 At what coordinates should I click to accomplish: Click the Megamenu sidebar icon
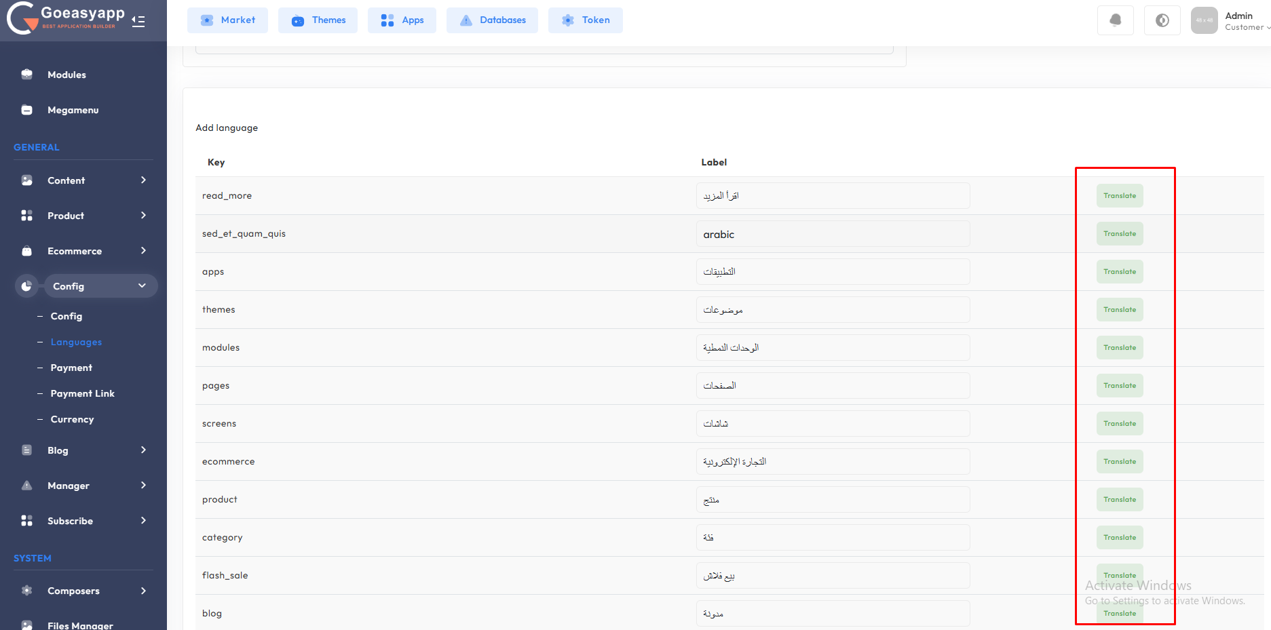tap(27, 110)
